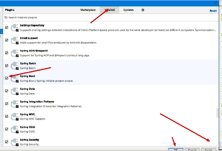Click the Spring Batch plugin icon
Screen dimensions: 222x151
pyautogui.click(x=15, y=66)
